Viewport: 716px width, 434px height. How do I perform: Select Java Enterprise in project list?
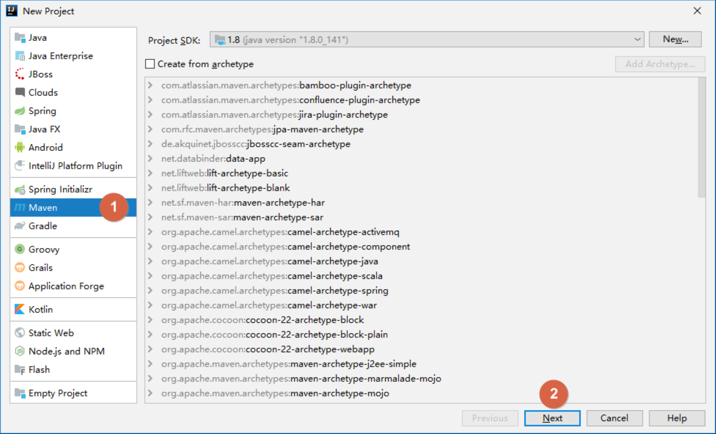click(60, 56)
